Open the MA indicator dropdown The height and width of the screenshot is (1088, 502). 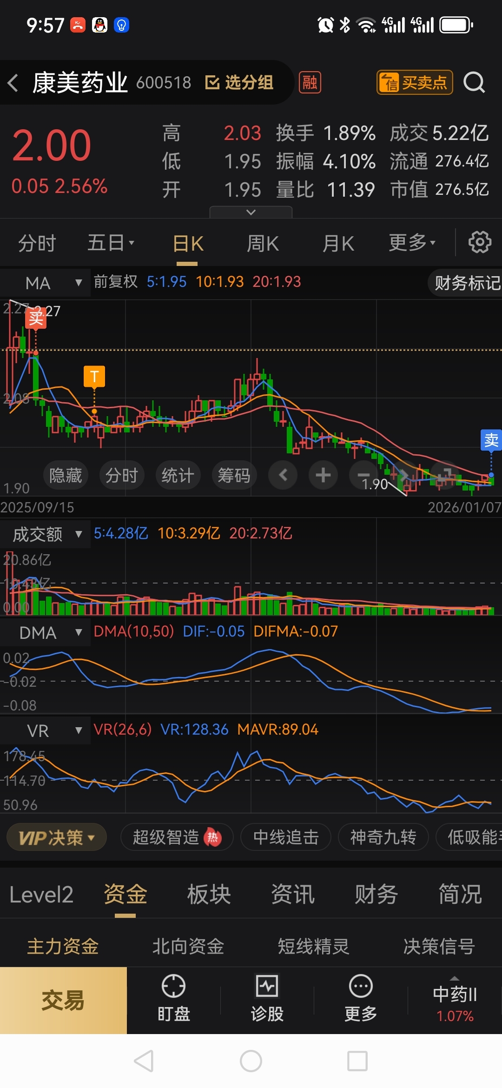pos(45,283)
